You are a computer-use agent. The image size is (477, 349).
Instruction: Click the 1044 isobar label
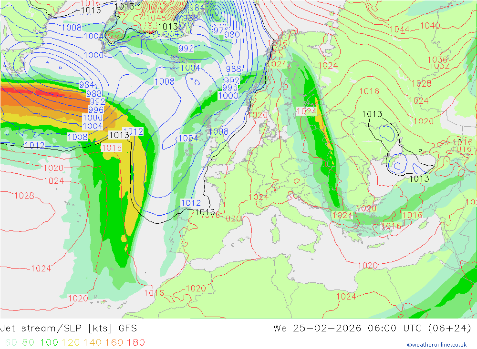coord(399,30)
